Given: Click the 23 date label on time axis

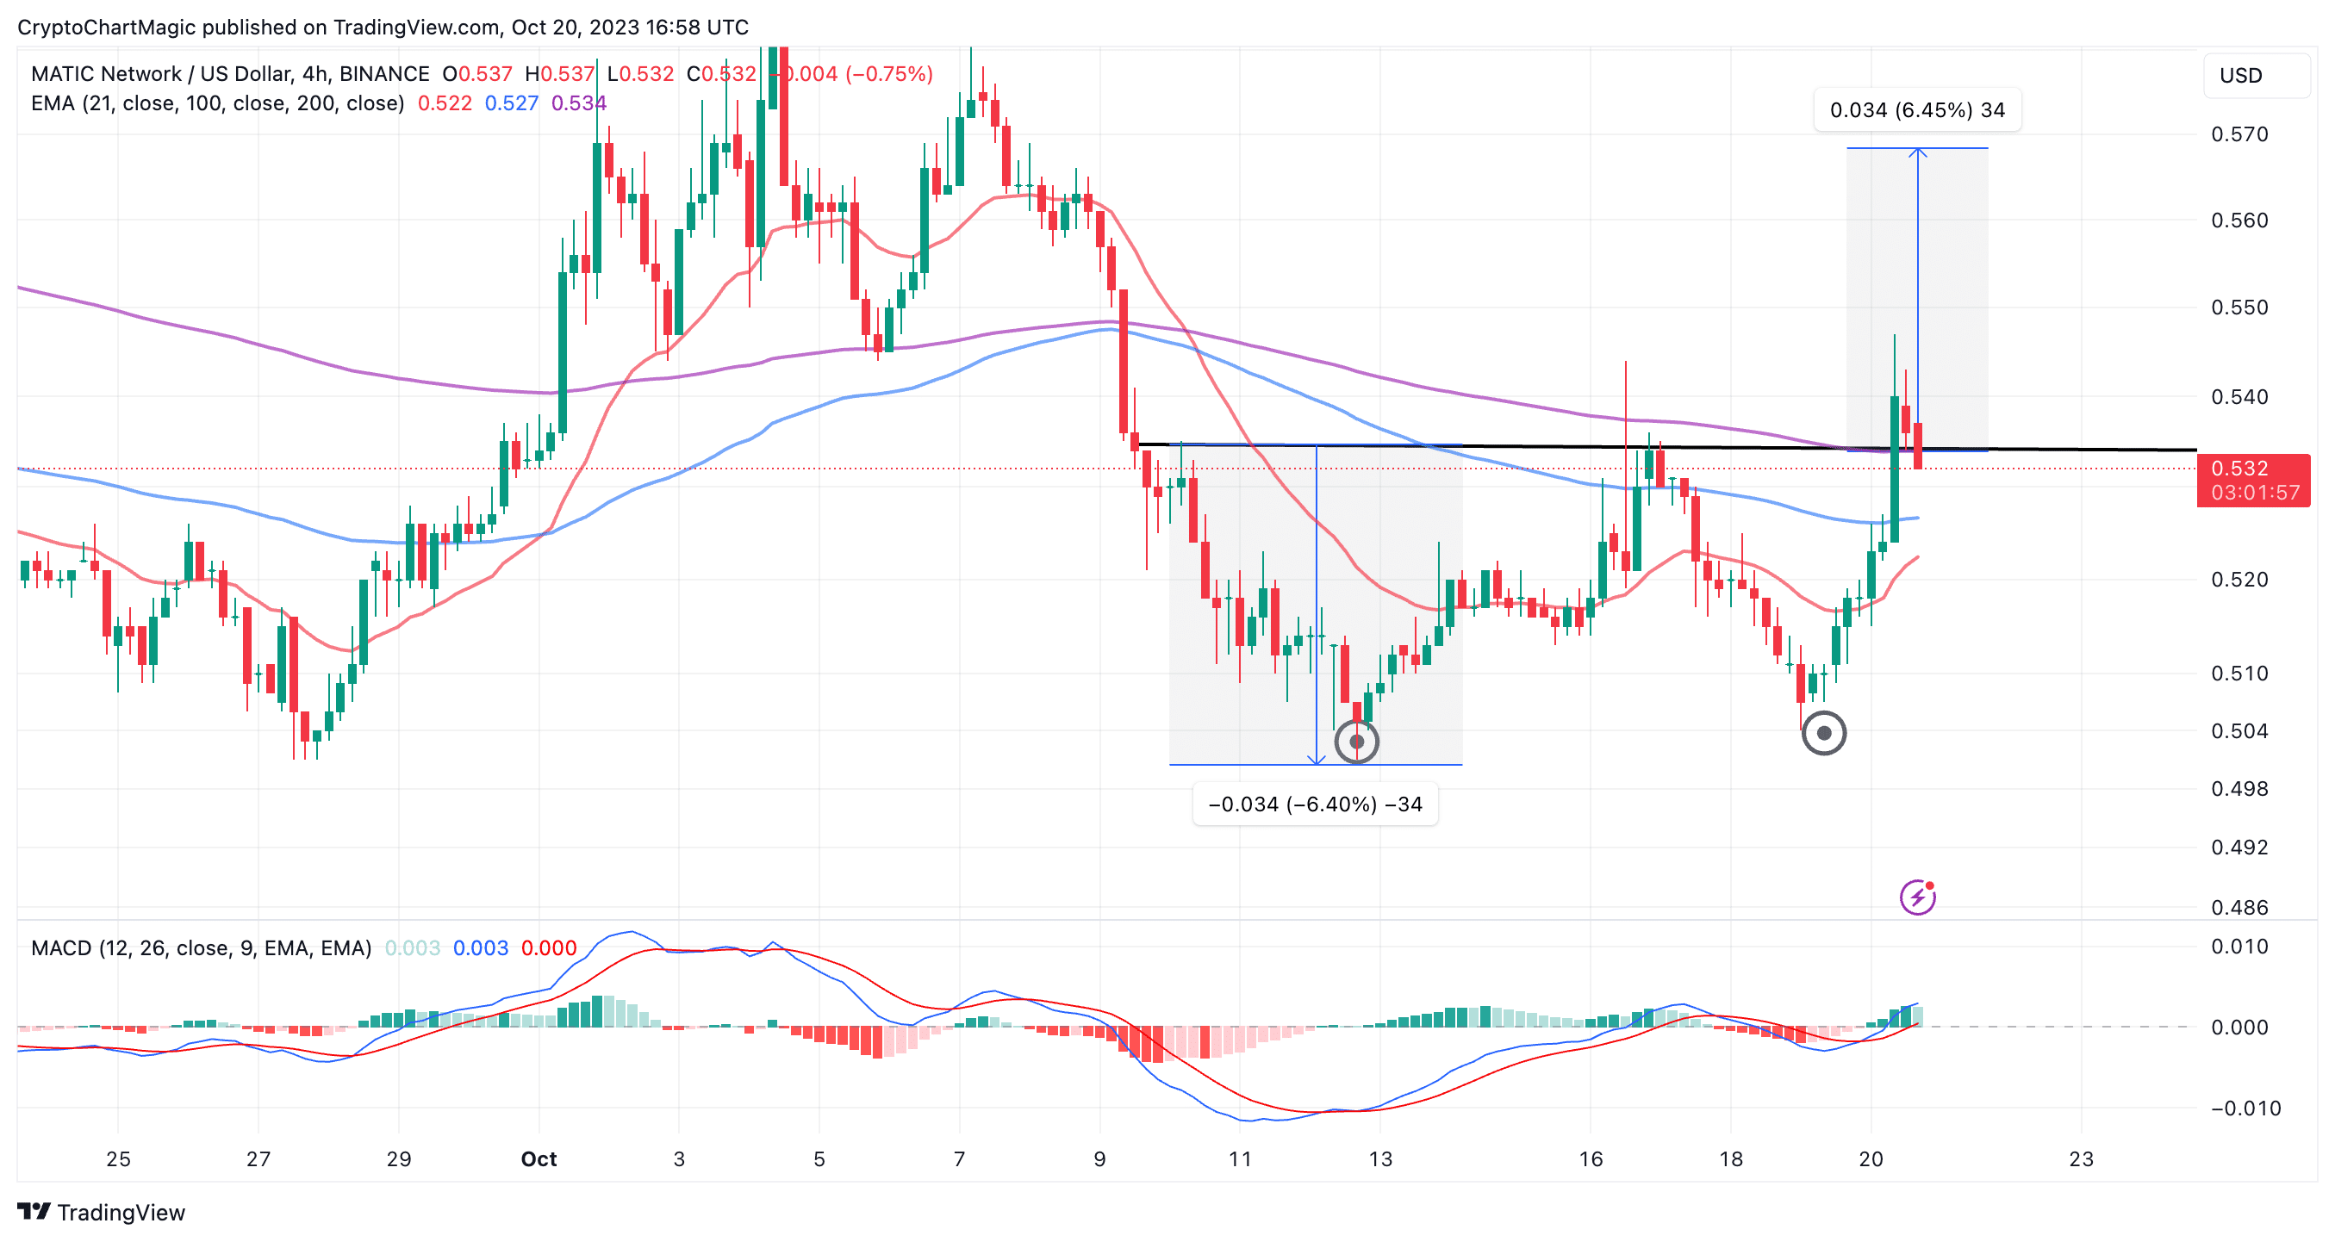Looking at the screenshot, I should [x=2081, y=1158].
